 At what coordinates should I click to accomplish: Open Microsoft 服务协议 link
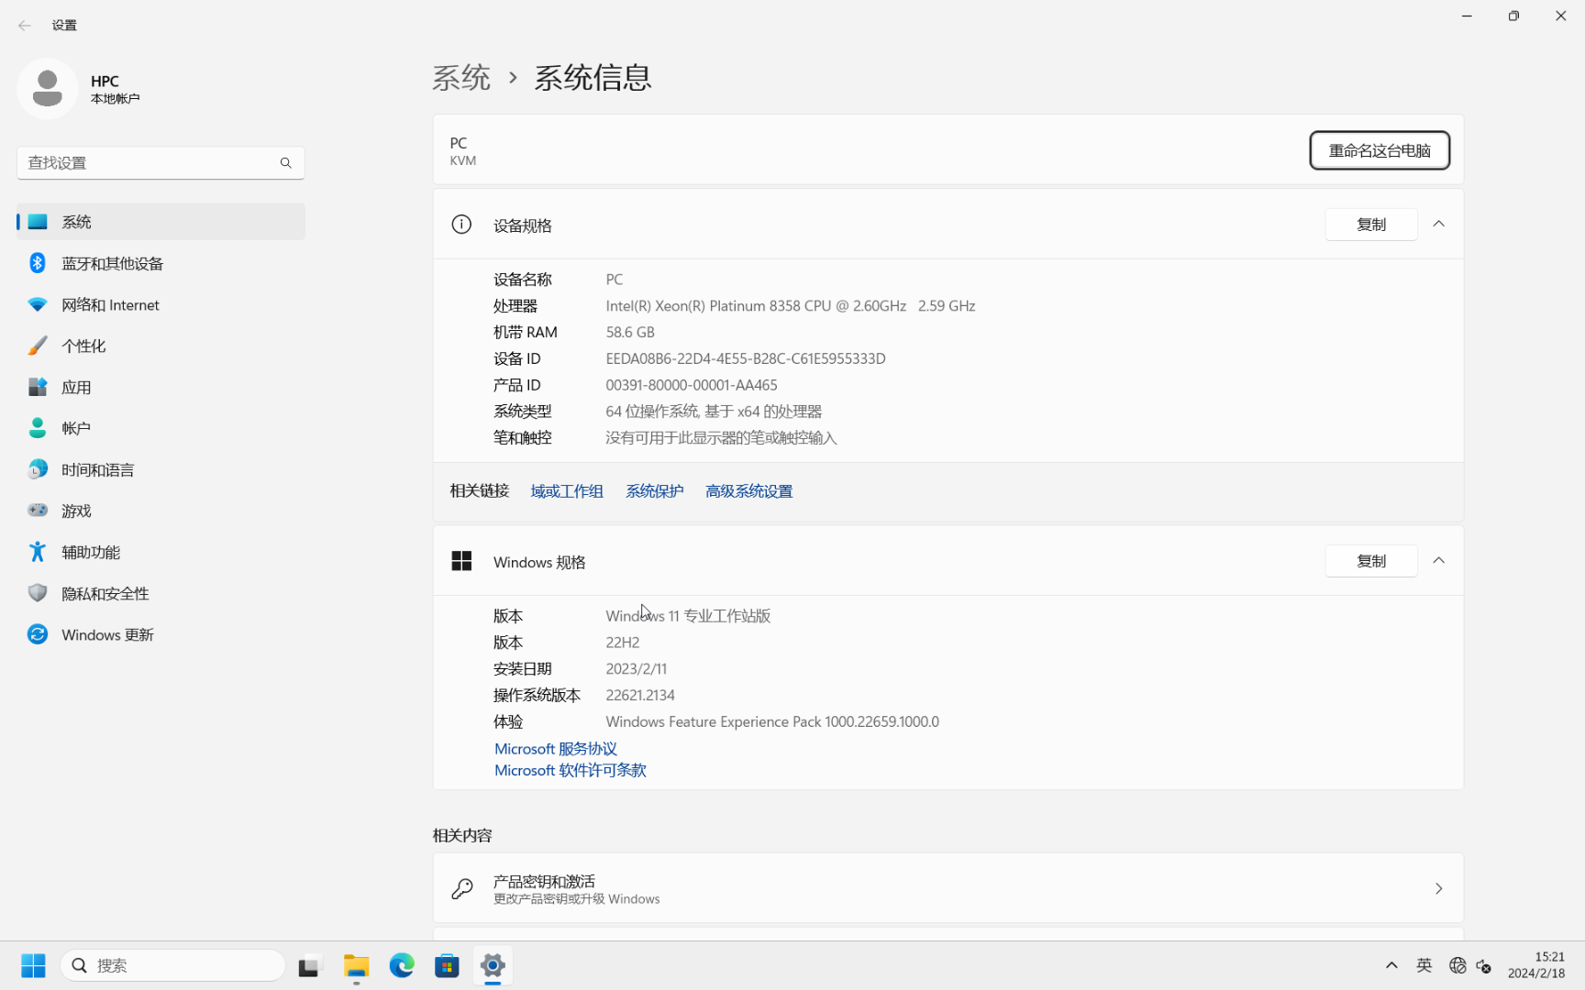[x=556, y=749]
